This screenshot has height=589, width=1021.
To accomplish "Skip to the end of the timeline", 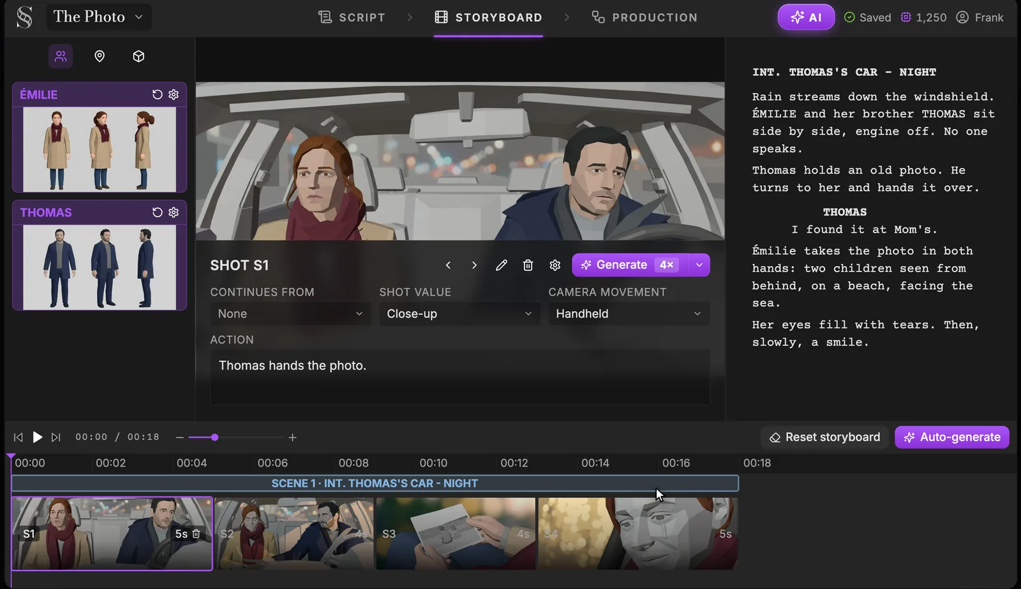I will pos(56,437).
